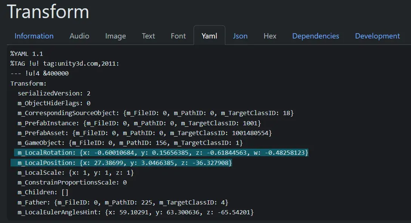This screenshot has height=223, width=411.
Task: Switch to the Audio tab
Action: [x=79, y=36]
